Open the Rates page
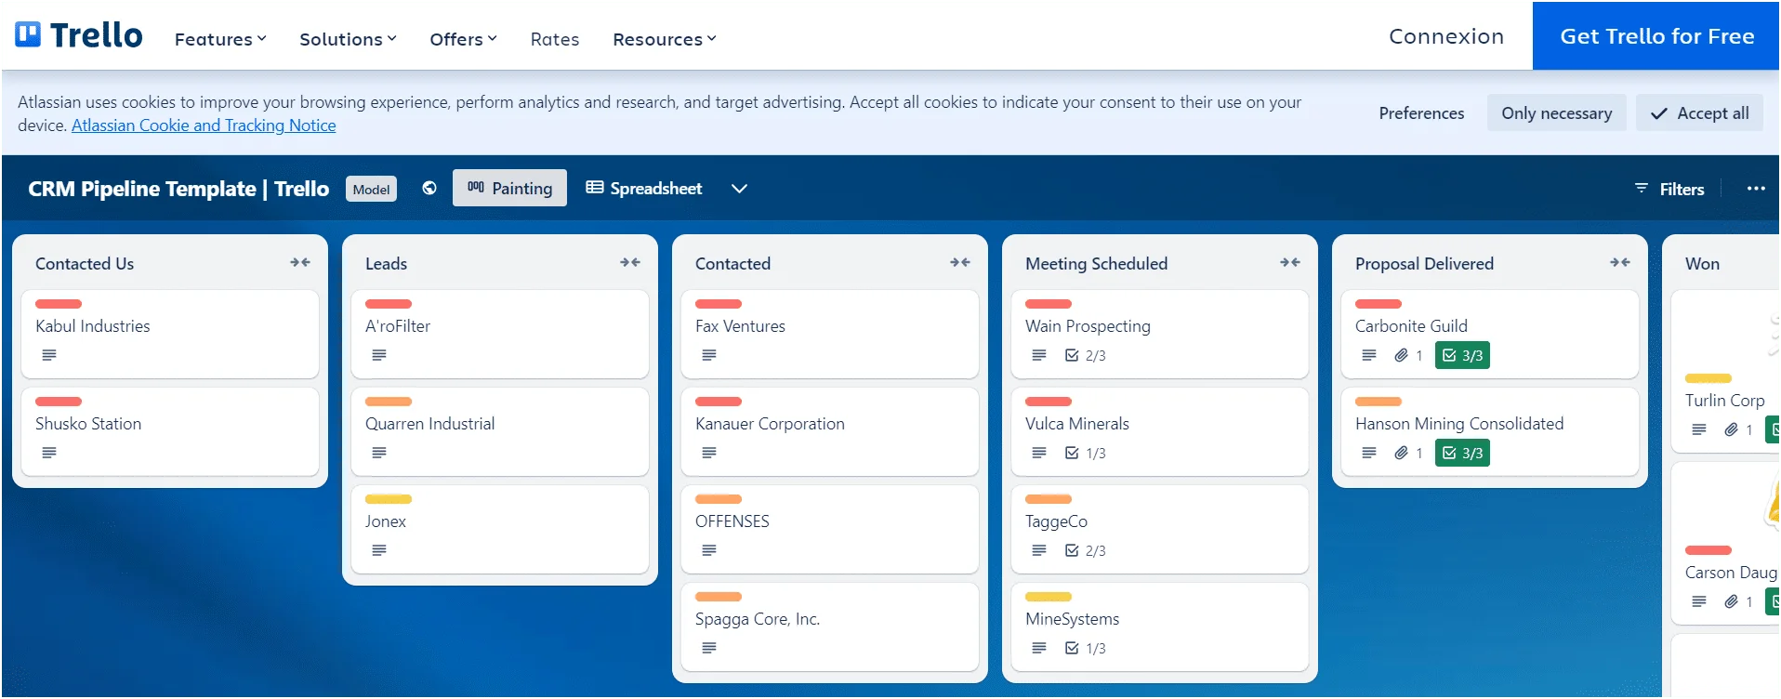This screenshot has height=699, width=1781. 555,39
